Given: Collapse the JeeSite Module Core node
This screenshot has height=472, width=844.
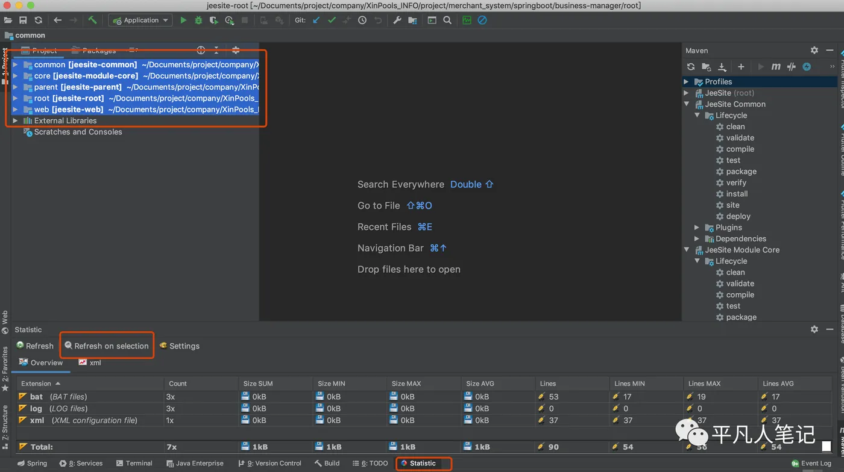Looking at the screenshot, I should (x=686, y=250).
